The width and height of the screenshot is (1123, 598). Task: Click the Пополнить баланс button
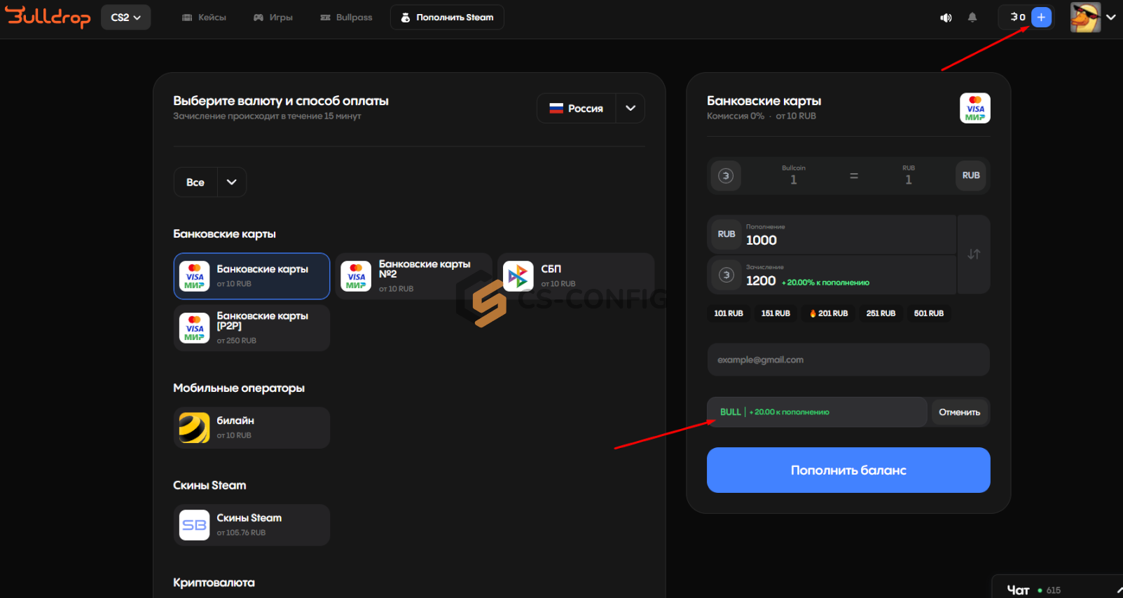(848, 470)
